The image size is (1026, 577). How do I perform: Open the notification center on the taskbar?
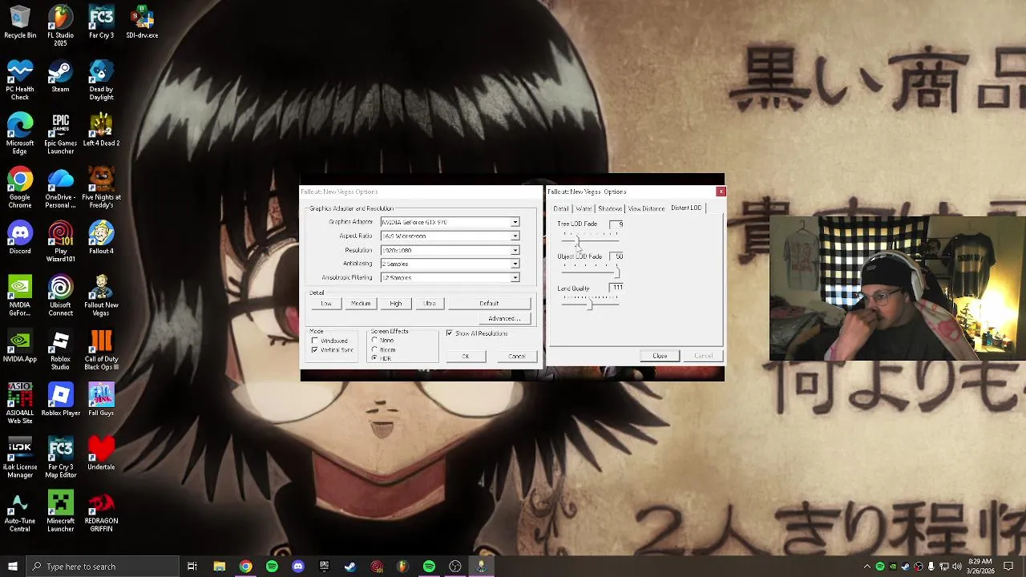click(x=1008, y=567)
